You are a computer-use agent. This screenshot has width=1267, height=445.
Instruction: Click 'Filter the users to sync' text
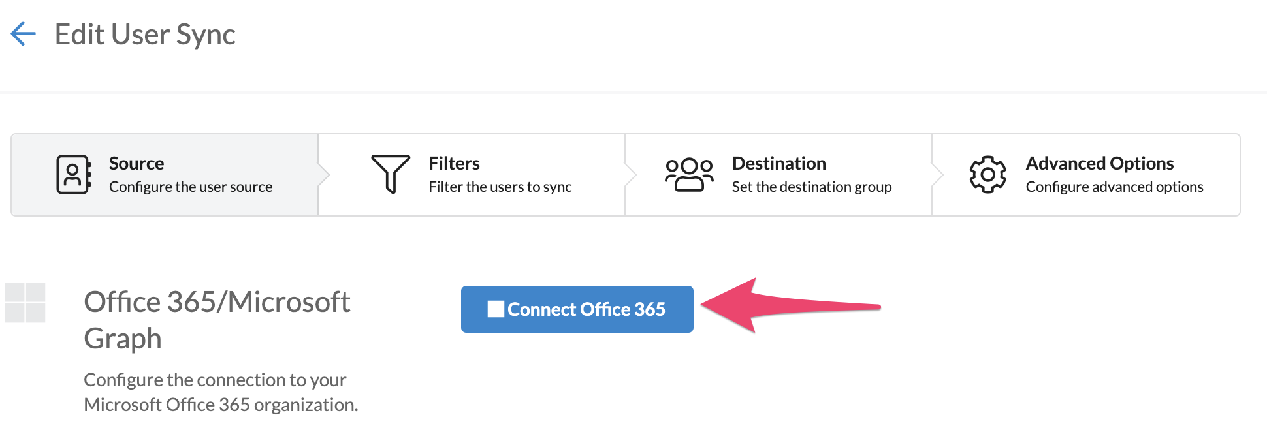(500, 187)
